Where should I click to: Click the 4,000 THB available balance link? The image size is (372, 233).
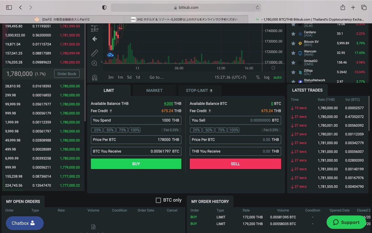pos(168,103)
